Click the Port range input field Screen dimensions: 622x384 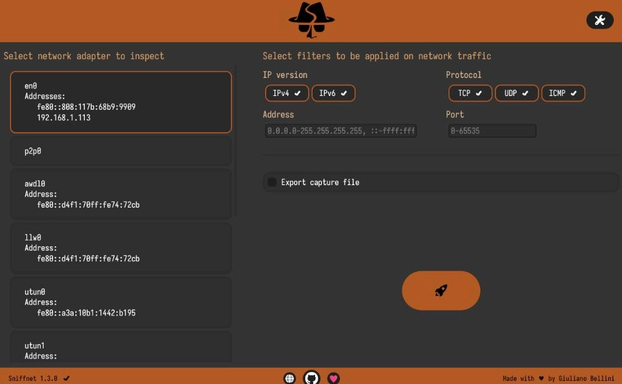(x=492, y=131)
